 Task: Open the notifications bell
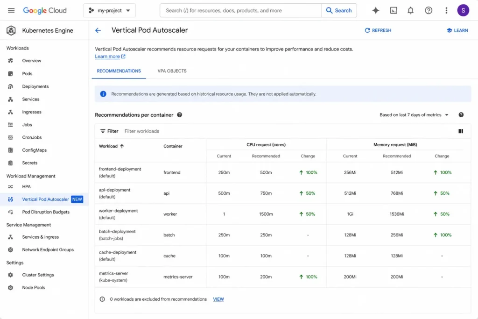(411, 10)
